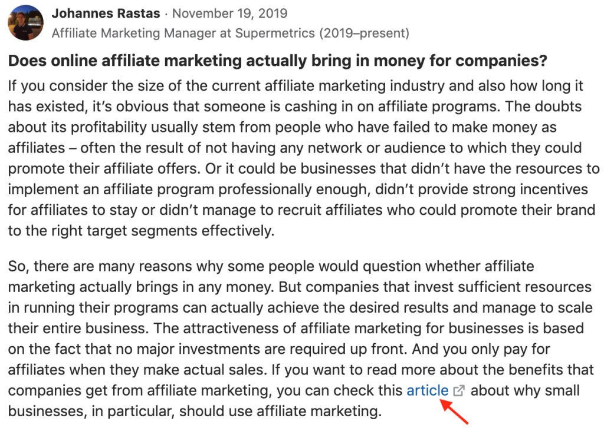Follow the blue article hyperlink
Screen dimensions: 604x428
point(428,391)
